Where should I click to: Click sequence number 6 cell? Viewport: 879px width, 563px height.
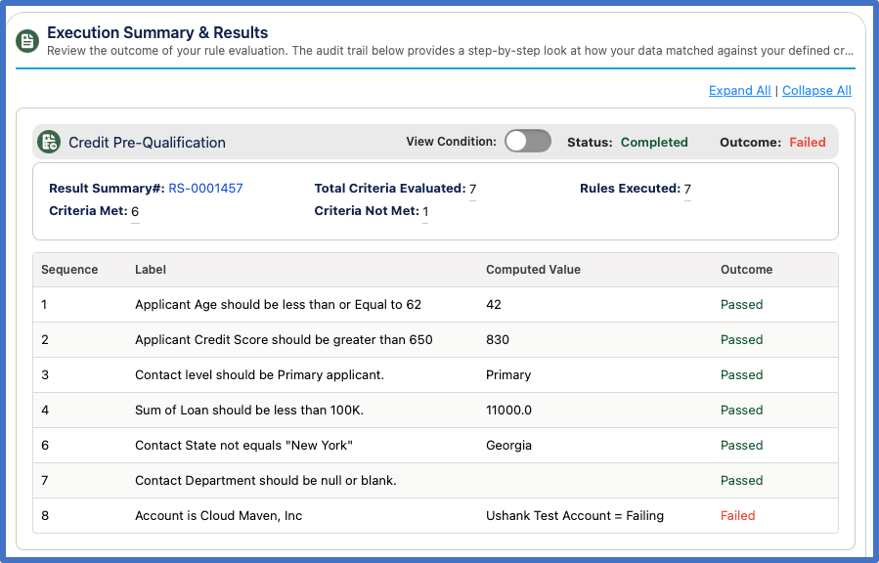pyautogui.click(x=45, y=446)
